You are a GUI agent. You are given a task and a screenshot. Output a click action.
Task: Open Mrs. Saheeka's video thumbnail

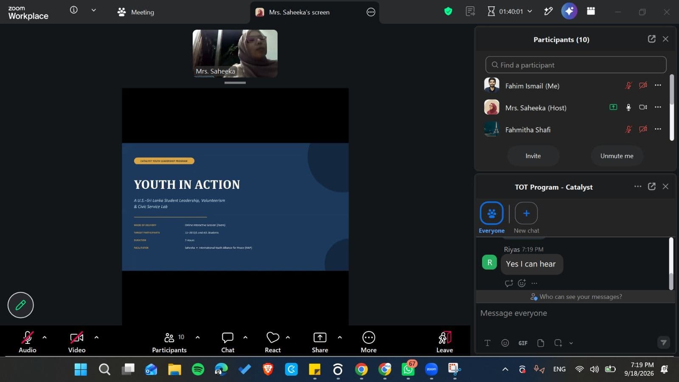(x=235, y=53)
